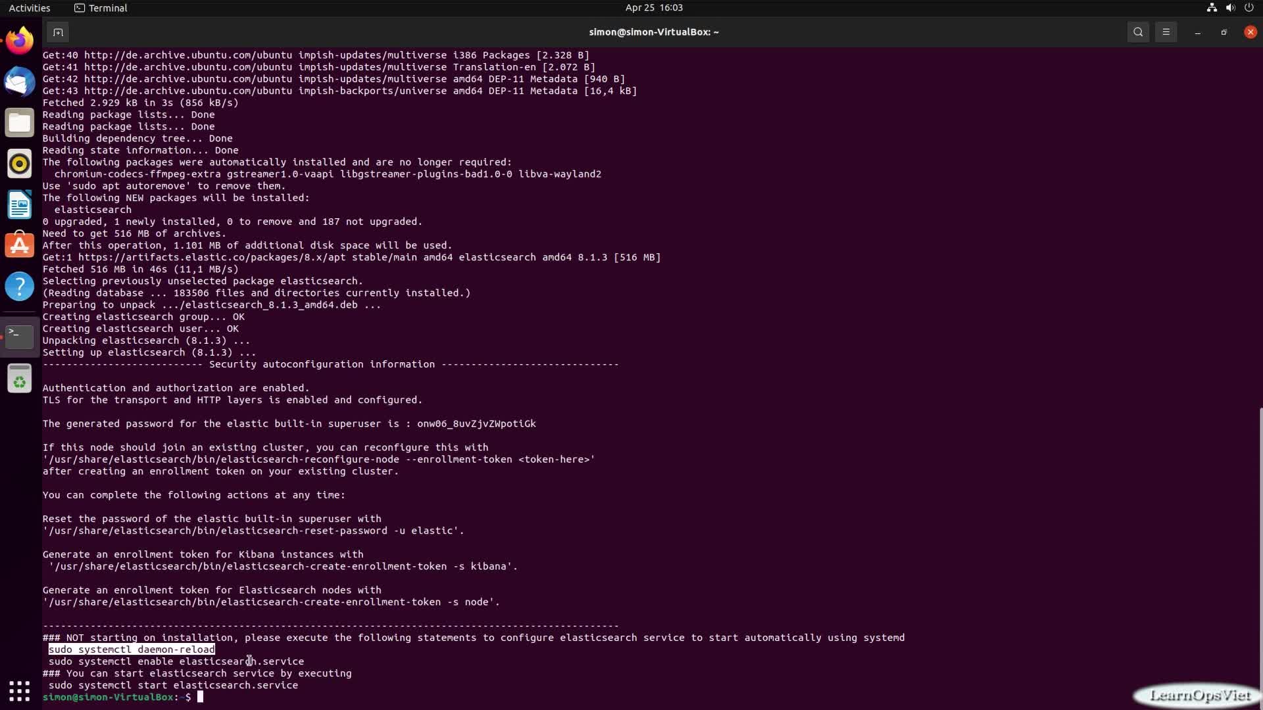Close the terminal window
This screenshot has height=710, width=1263.
coord(1251,32)
